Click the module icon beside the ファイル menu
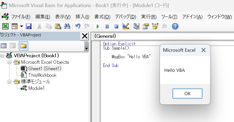The image size is (234, 122). coord(5,17)
